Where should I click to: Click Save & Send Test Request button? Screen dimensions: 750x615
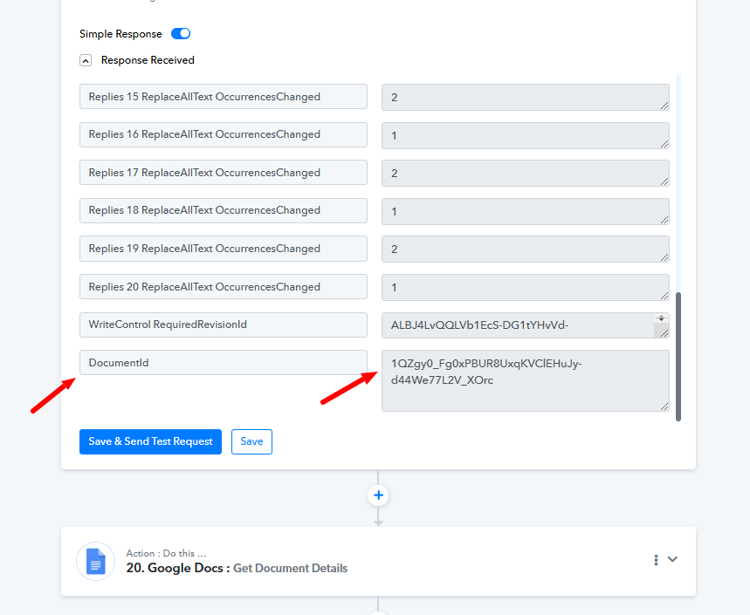(150, 441)
